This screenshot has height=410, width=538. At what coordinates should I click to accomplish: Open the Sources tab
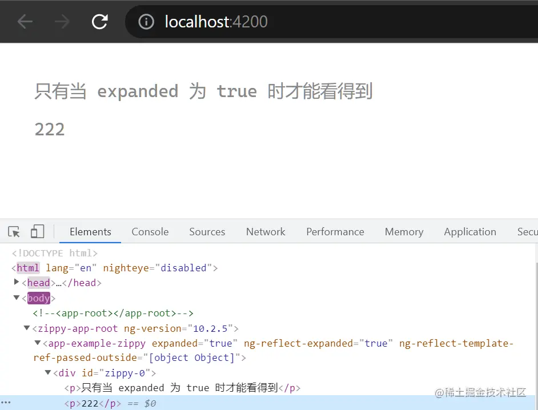[x=207, y=232]
